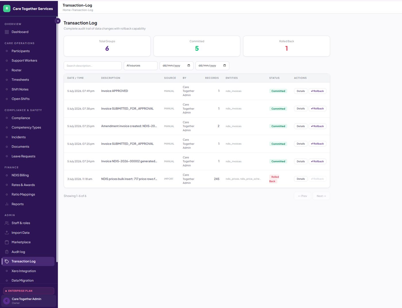Click the end date dd/mm/yyyy field

click(212, 66)
